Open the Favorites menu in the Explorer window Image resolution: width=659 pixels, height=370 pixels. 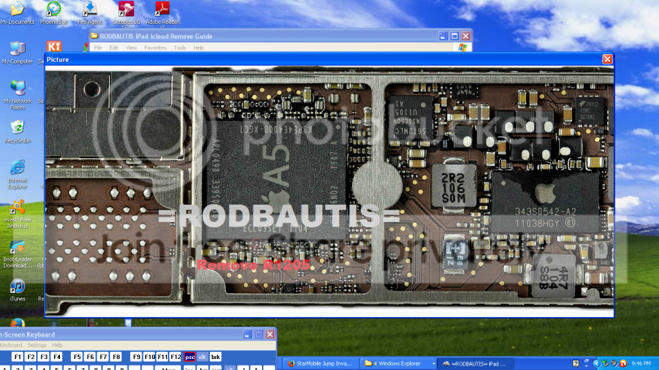pos(154,48)
